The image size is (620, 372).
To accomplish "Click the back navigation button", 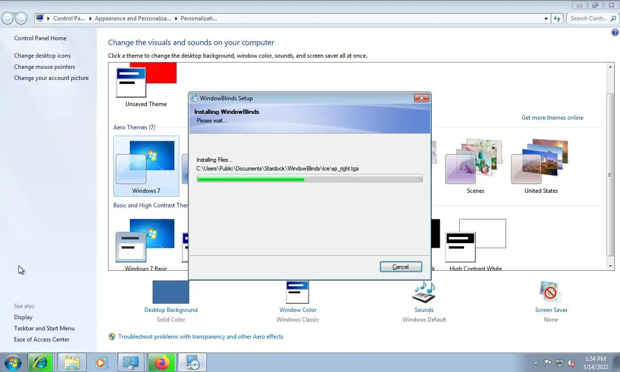I will click(8, 18).
